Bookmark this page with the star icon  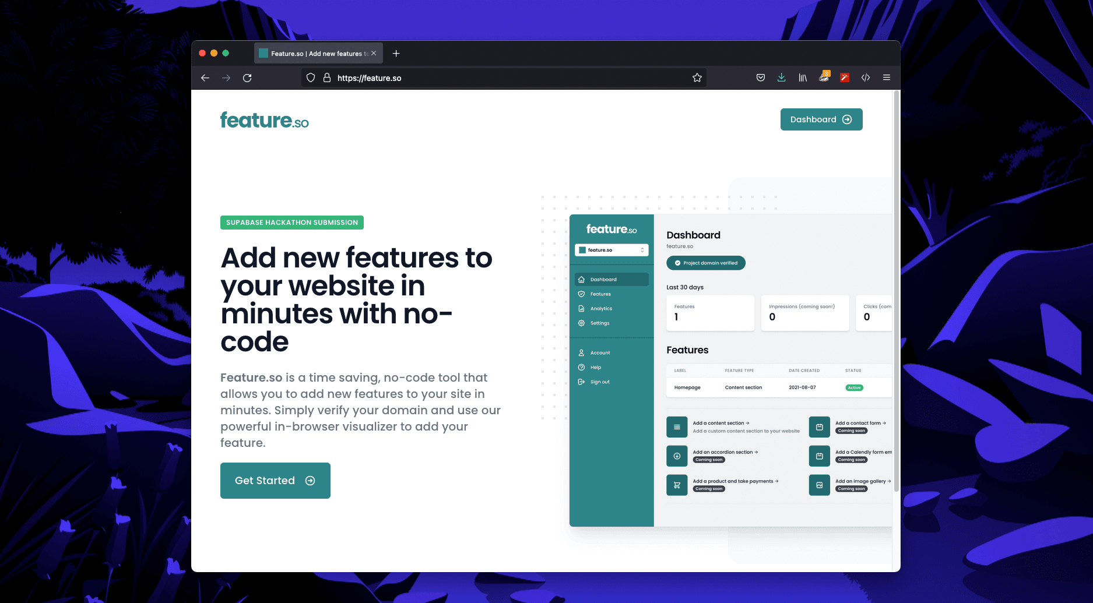(x=697, y=77)
